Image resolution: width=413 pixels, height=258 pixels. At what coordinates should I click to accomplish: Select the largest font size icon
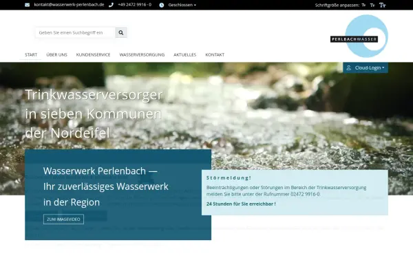383,5
